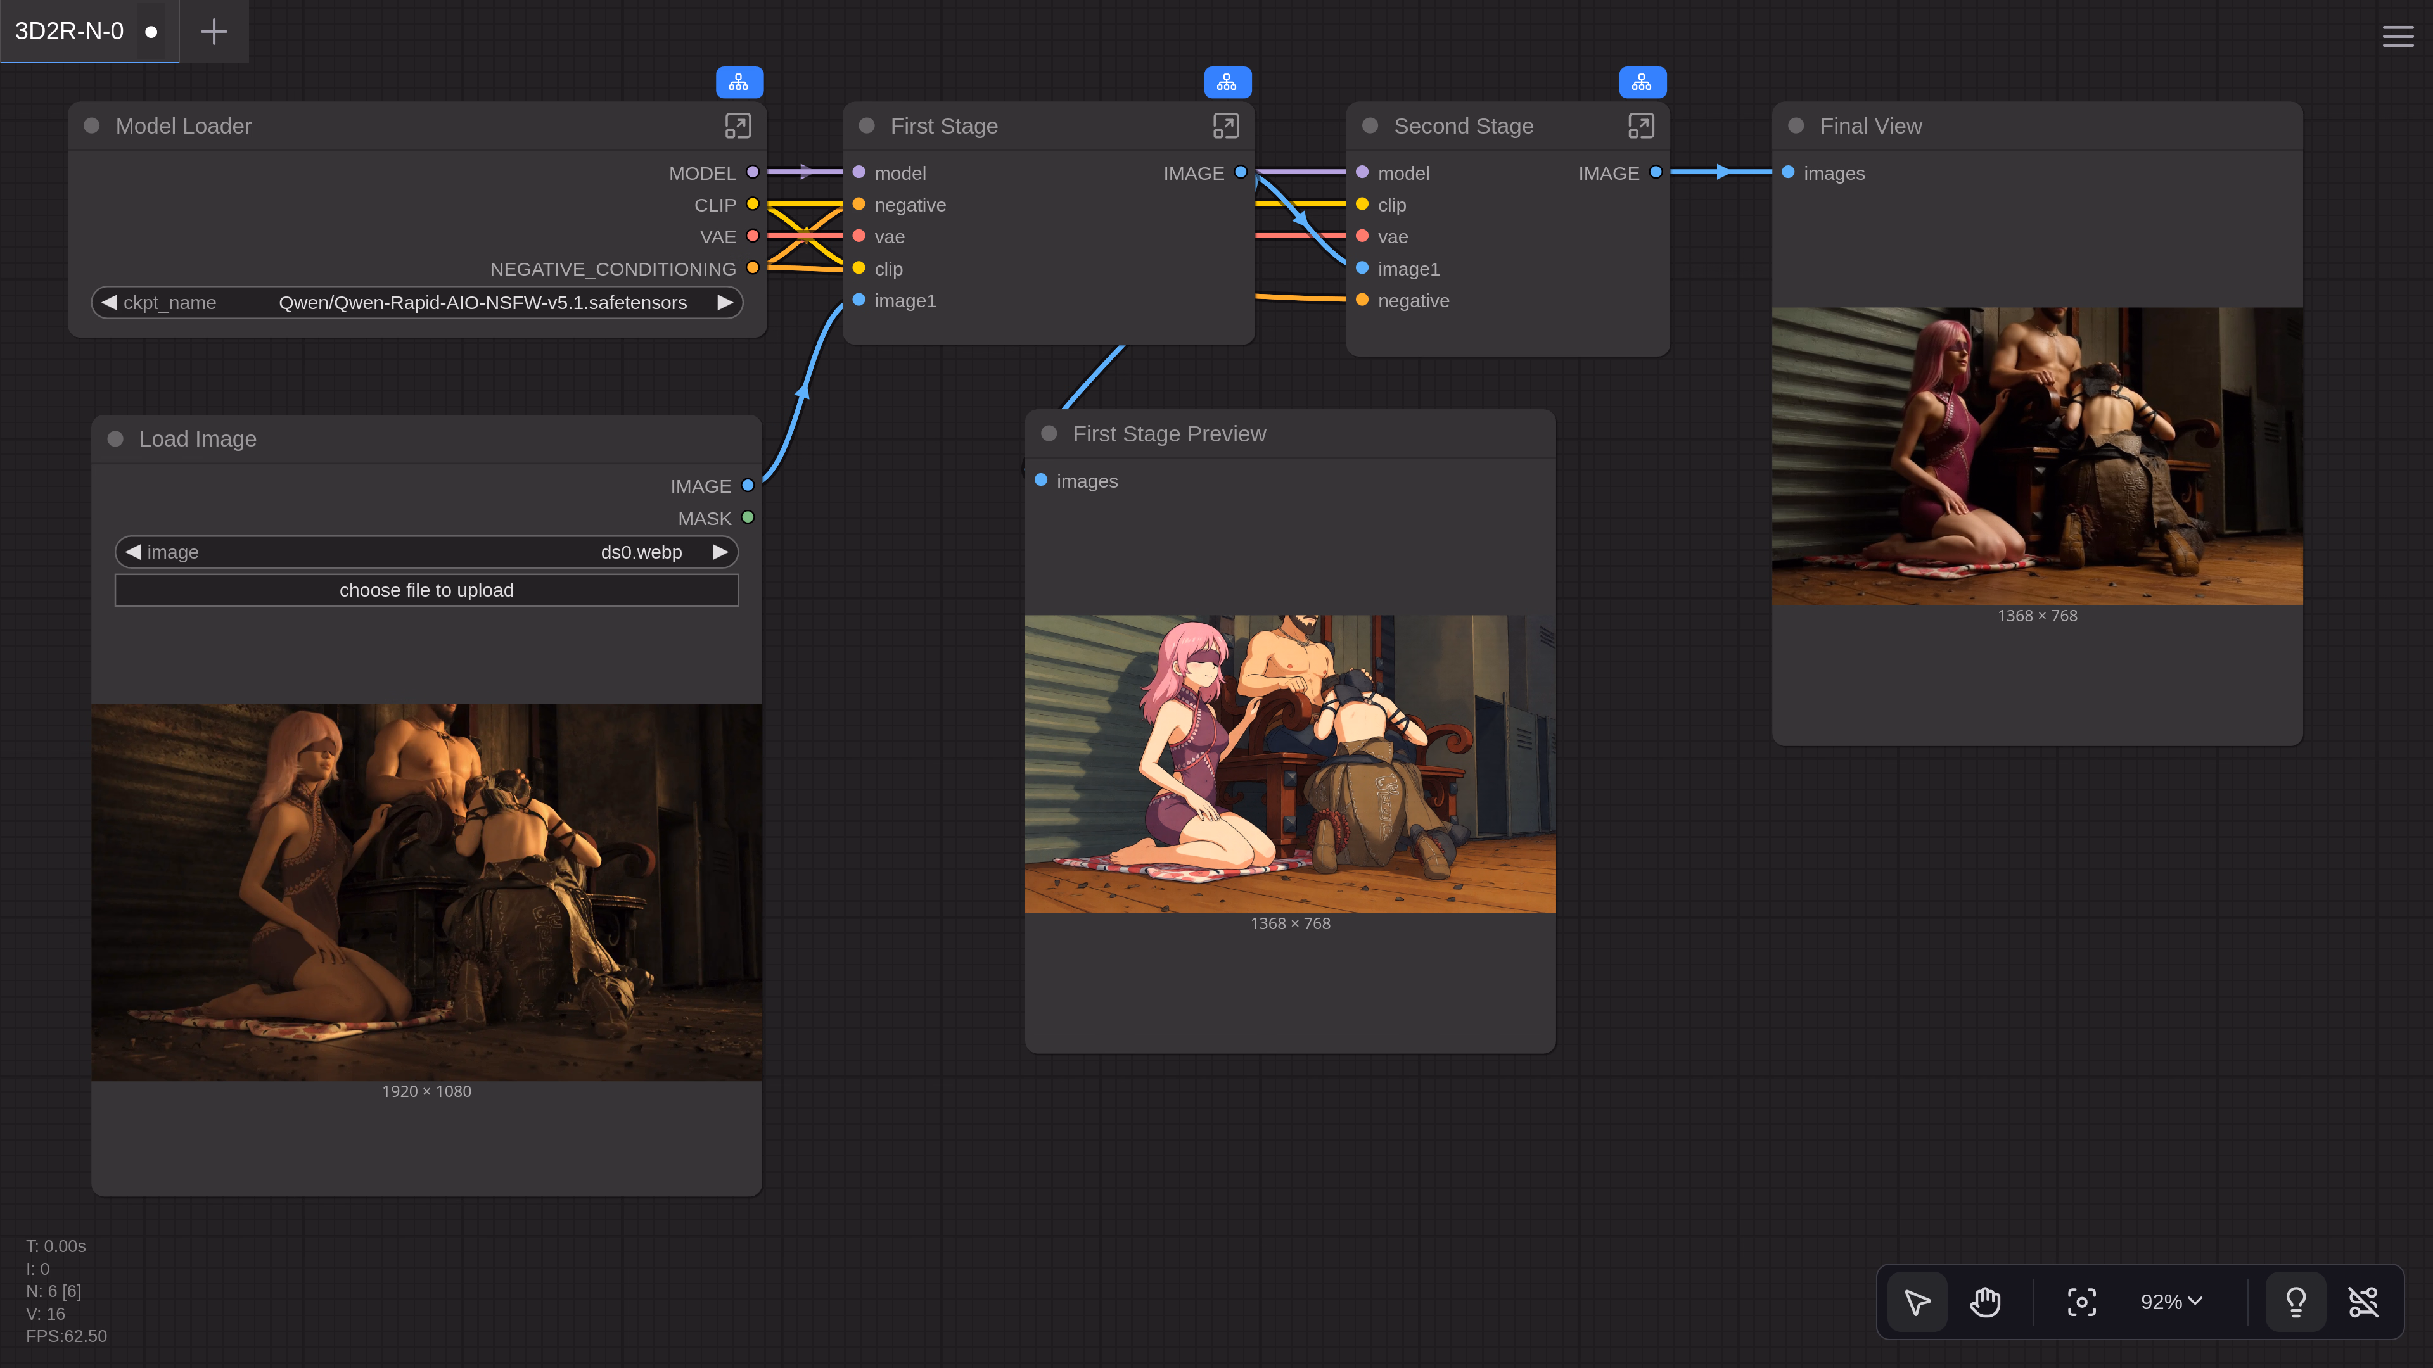Open the Model Loader subgraph expand icon
Viewport: 2433px width, 1368px height.
(x=738, y=125)
